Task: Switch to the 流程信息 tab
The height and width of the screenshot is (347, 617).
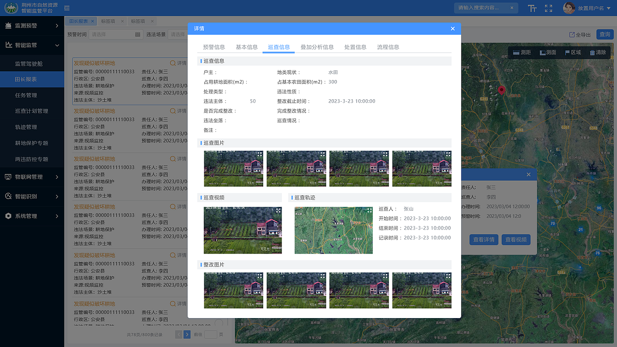Action: pos(388,47)
